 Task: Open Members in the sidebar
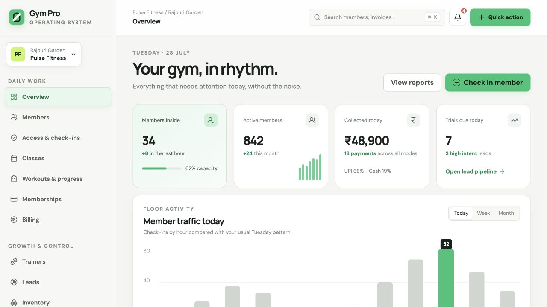(58, 117)
